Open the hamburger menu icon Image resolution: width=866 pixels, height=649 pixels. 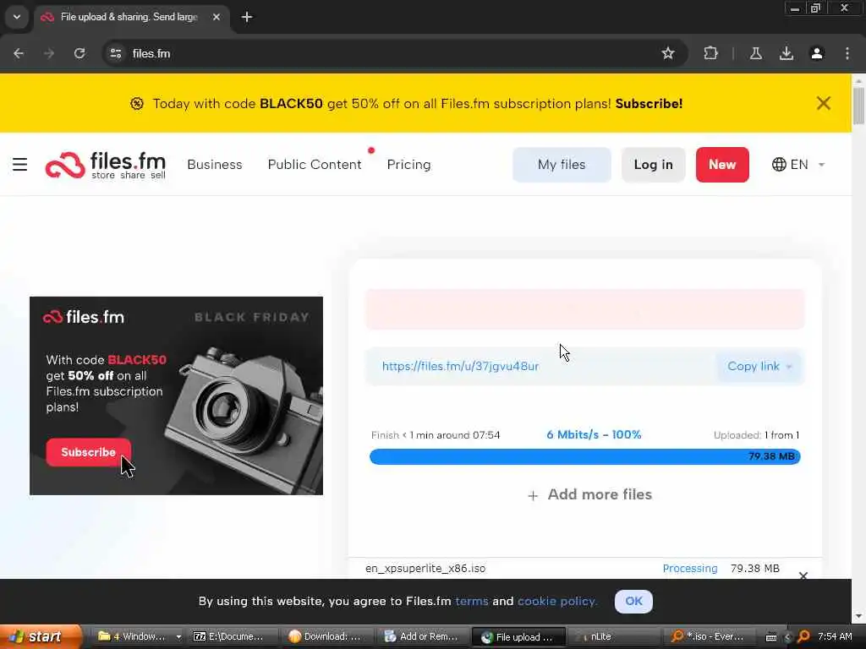pos(20,165)
